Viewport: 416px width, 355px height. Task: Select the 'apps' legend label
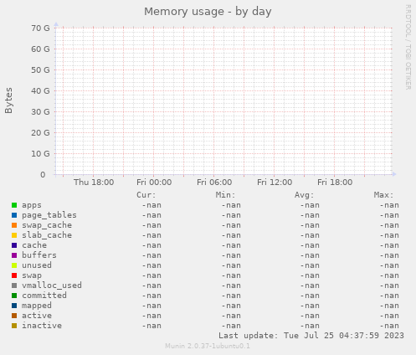point(32,205)
